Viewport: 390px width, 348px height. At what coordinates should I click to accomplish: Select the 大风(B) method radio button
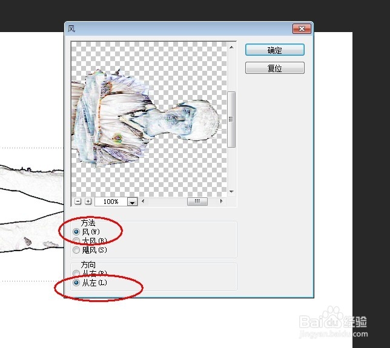[76, 241]
